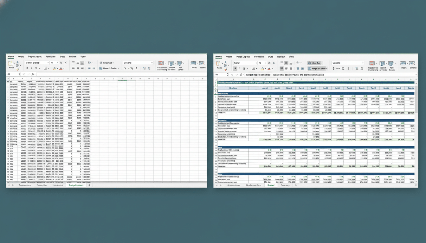
Task: Click the Paste icon in left window
Action: (11, 64)
